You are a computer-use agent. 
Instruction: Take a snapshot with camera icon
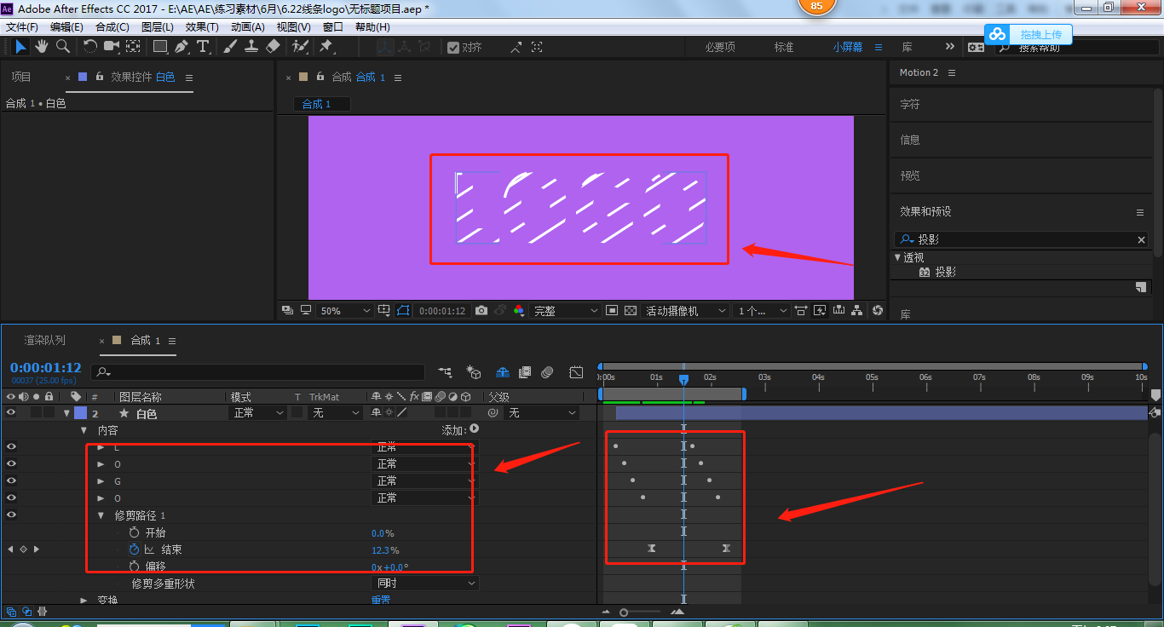click(481, 311)
